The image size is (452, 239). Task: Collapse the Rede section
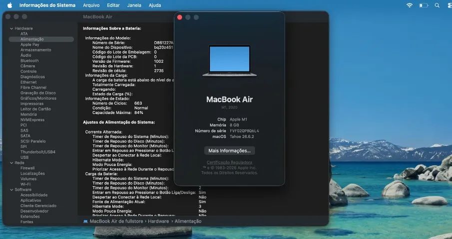point(11,163)
